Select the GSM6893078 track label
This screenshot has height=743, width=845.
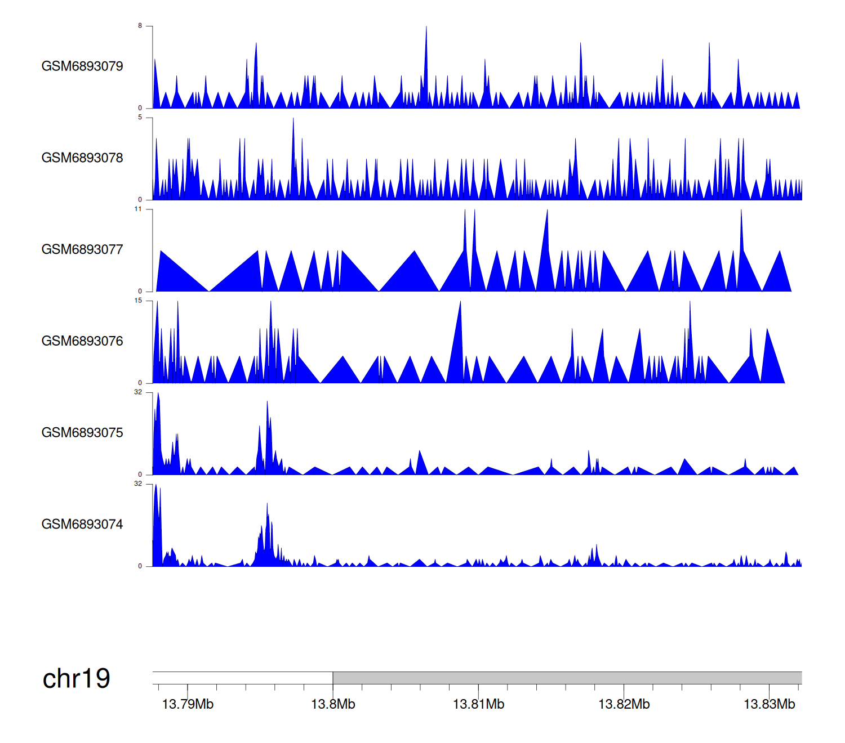click(x=82, y=158)
